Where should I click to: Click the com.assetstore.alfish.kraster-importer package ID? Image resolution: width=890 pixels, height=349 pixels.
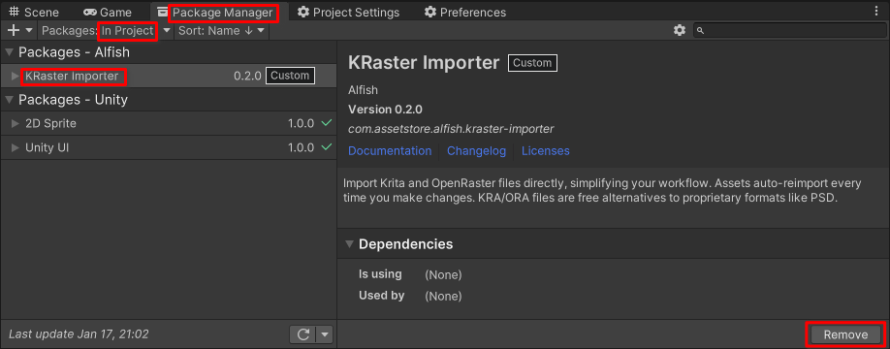(451, 129)
